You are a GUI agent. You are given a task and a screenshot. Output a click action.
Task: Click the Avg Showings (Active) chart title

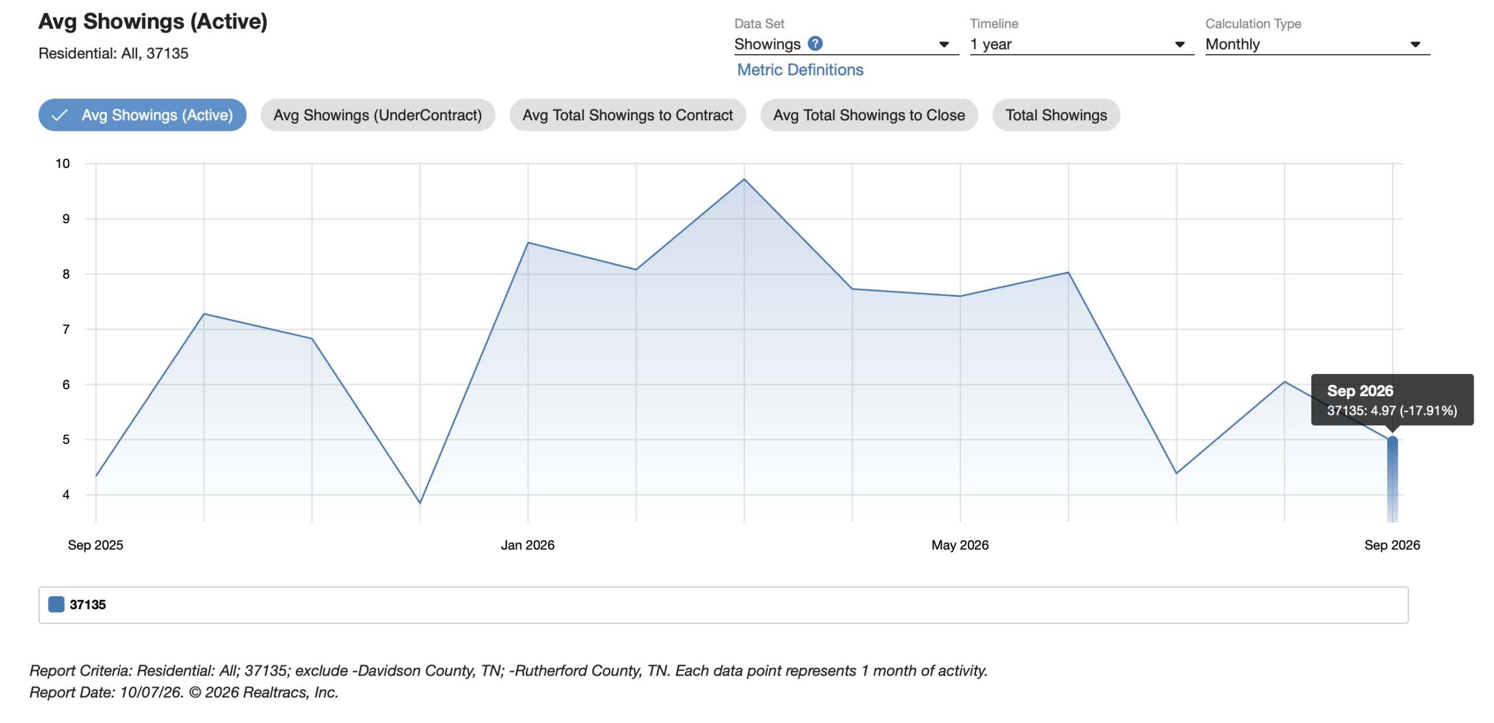(153, 22)
